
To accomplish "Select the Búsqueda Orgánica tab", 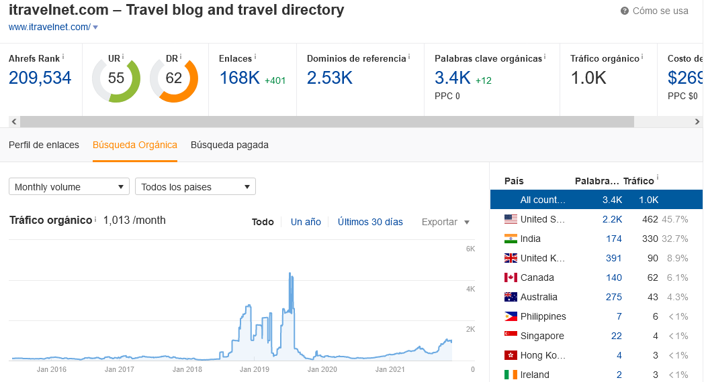I will 134,145.
